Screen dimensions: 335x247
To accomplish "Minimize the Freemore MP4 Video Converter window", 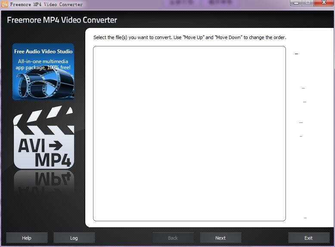I will [x=296, y=3].
